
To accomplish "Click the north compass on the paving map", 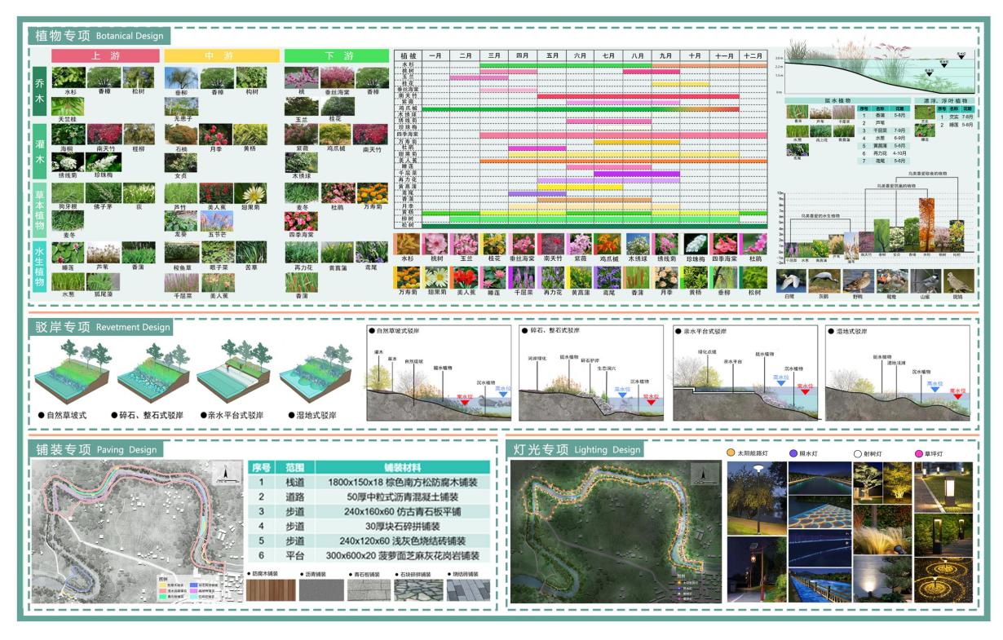I will [x=220, y=471].
